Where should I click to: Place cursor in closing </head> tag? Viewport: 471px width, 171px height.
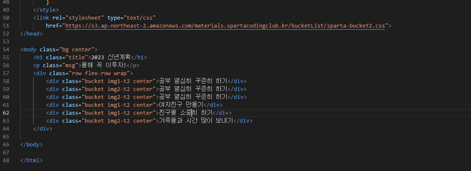(x=31, y=34)
